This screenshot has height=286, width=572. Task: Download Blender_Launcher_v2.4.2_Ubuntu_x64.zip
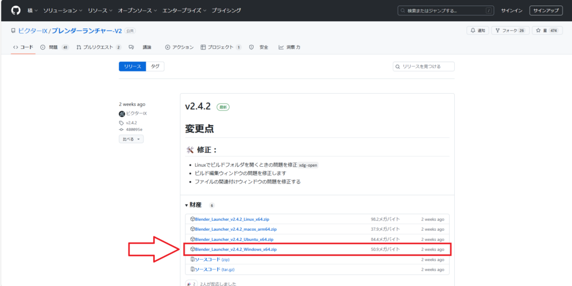pyautogui.click(x=234, y=239)
